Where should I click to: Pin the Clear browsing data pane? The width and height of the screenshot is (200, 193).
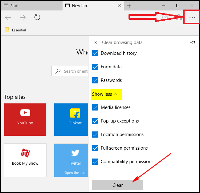click(192, 42)
